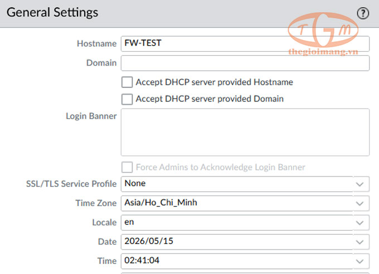The image size is (379, 274).
Task: Open the Locale dropdown showing en
Action: (245, 223)
